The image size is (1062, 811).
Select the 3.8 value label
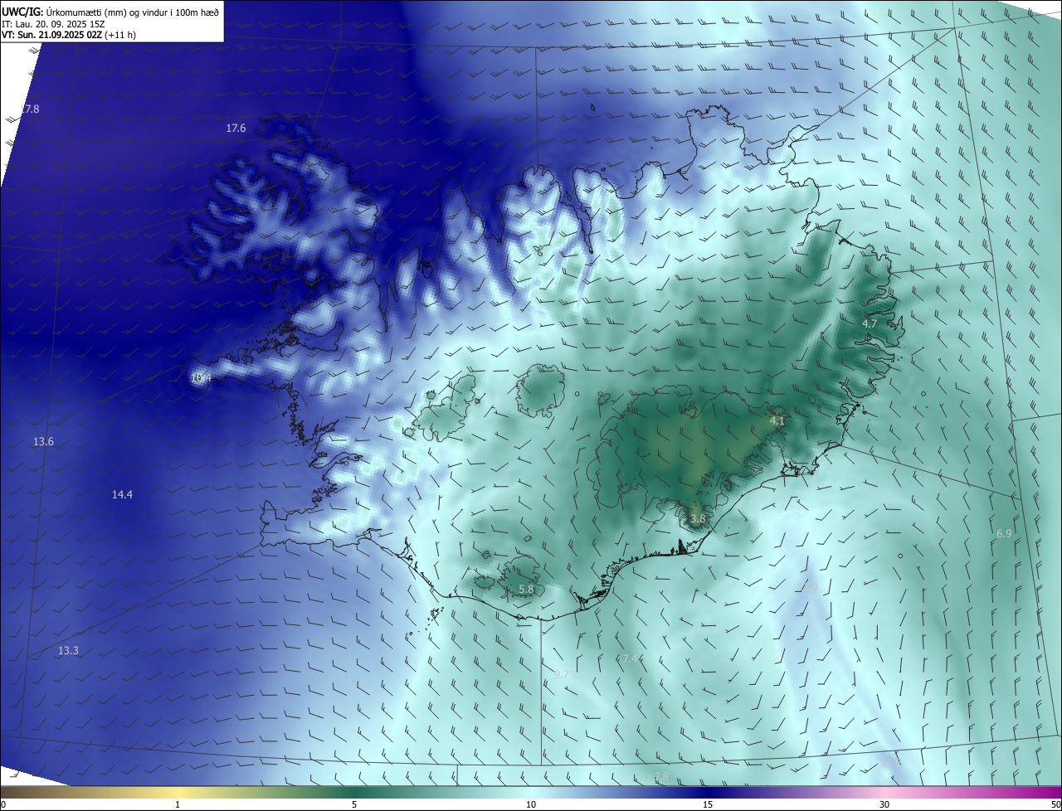698,519
